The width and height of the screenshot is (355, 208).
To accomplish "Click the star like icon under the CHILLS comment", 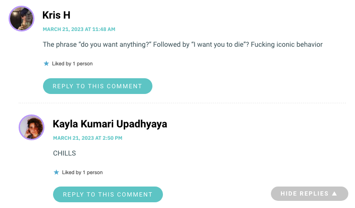I will pos(56,172).
